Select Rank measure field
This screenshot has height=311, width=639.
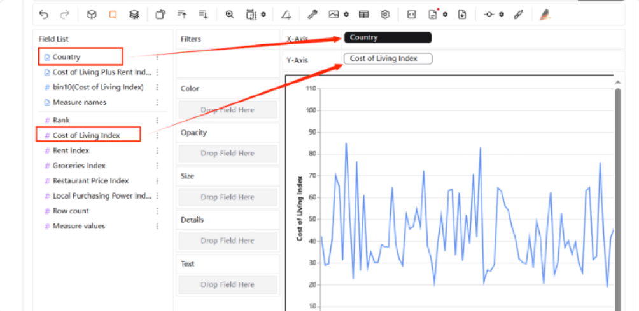point(57,121)
